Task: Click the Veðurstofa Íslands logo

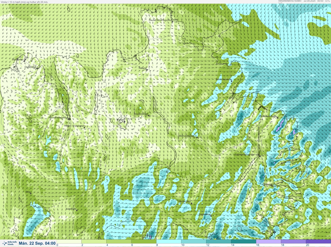Action: pos(9,243)
